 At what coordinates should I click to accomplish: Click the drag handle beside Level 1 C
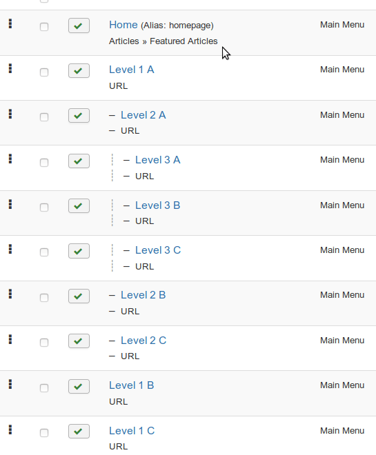[10, 429]
